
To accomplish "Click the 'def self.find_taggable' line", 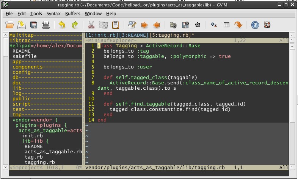I will [174, 104].
